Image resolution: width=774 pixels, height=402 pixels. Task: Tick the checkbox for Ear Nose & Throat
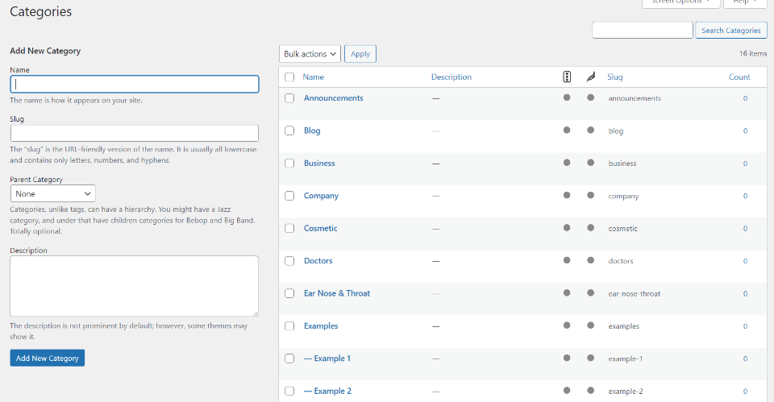coord(289,293)
